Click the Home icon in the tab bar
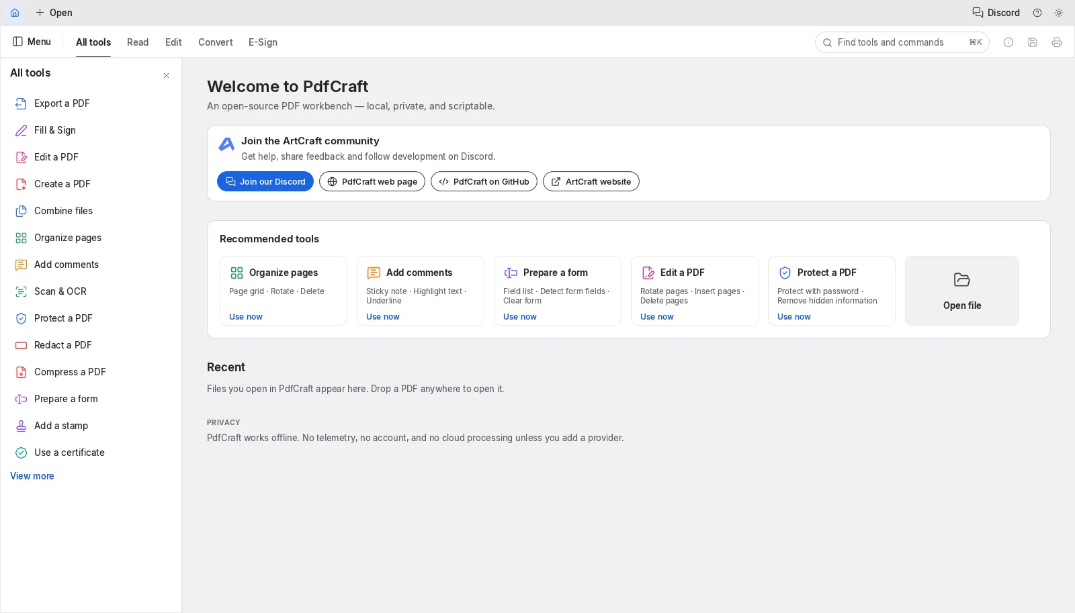 15,13
